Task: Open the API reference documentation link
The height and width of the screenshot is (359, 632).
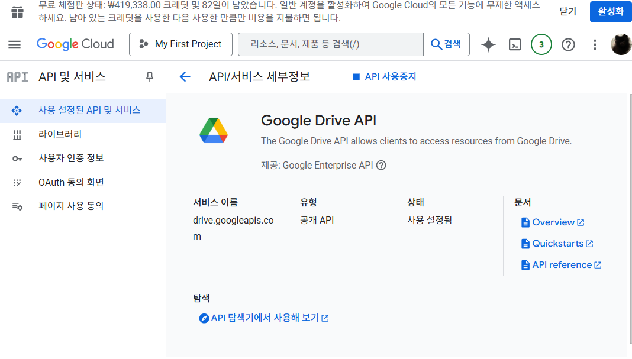Action: (561, 265)
